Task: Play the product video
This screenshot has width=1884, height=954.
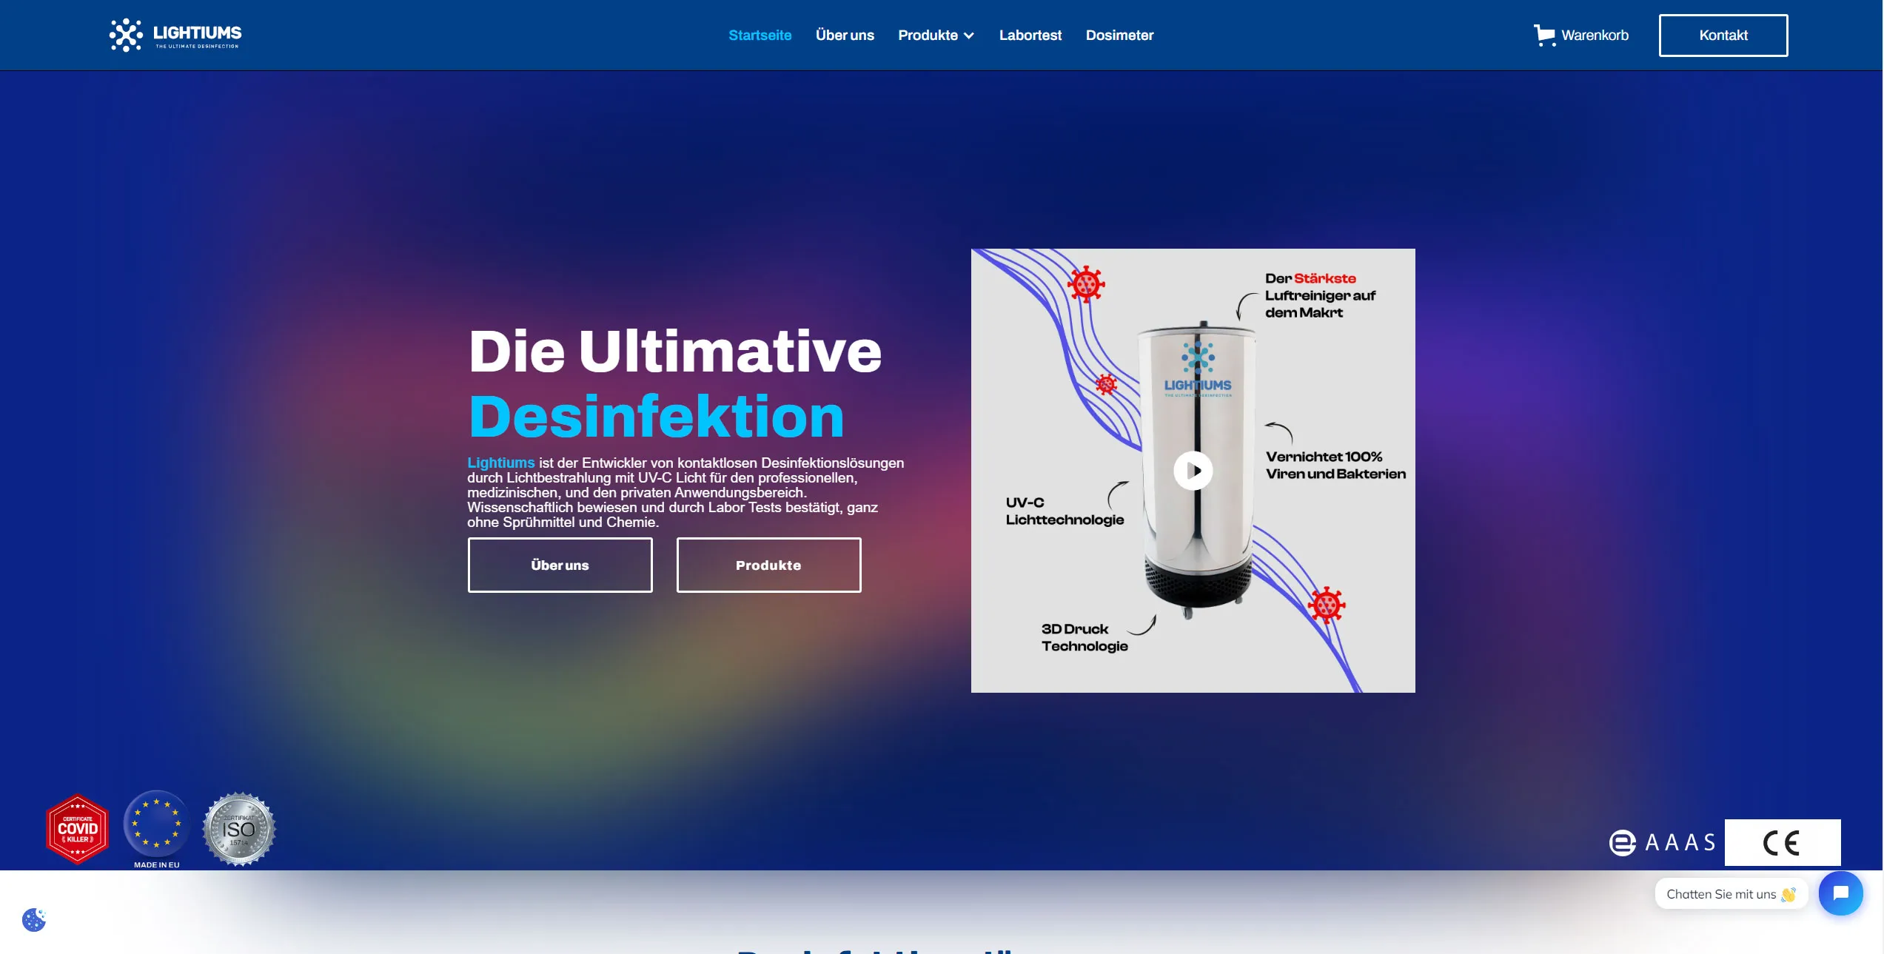Action: click(1193, 470)
